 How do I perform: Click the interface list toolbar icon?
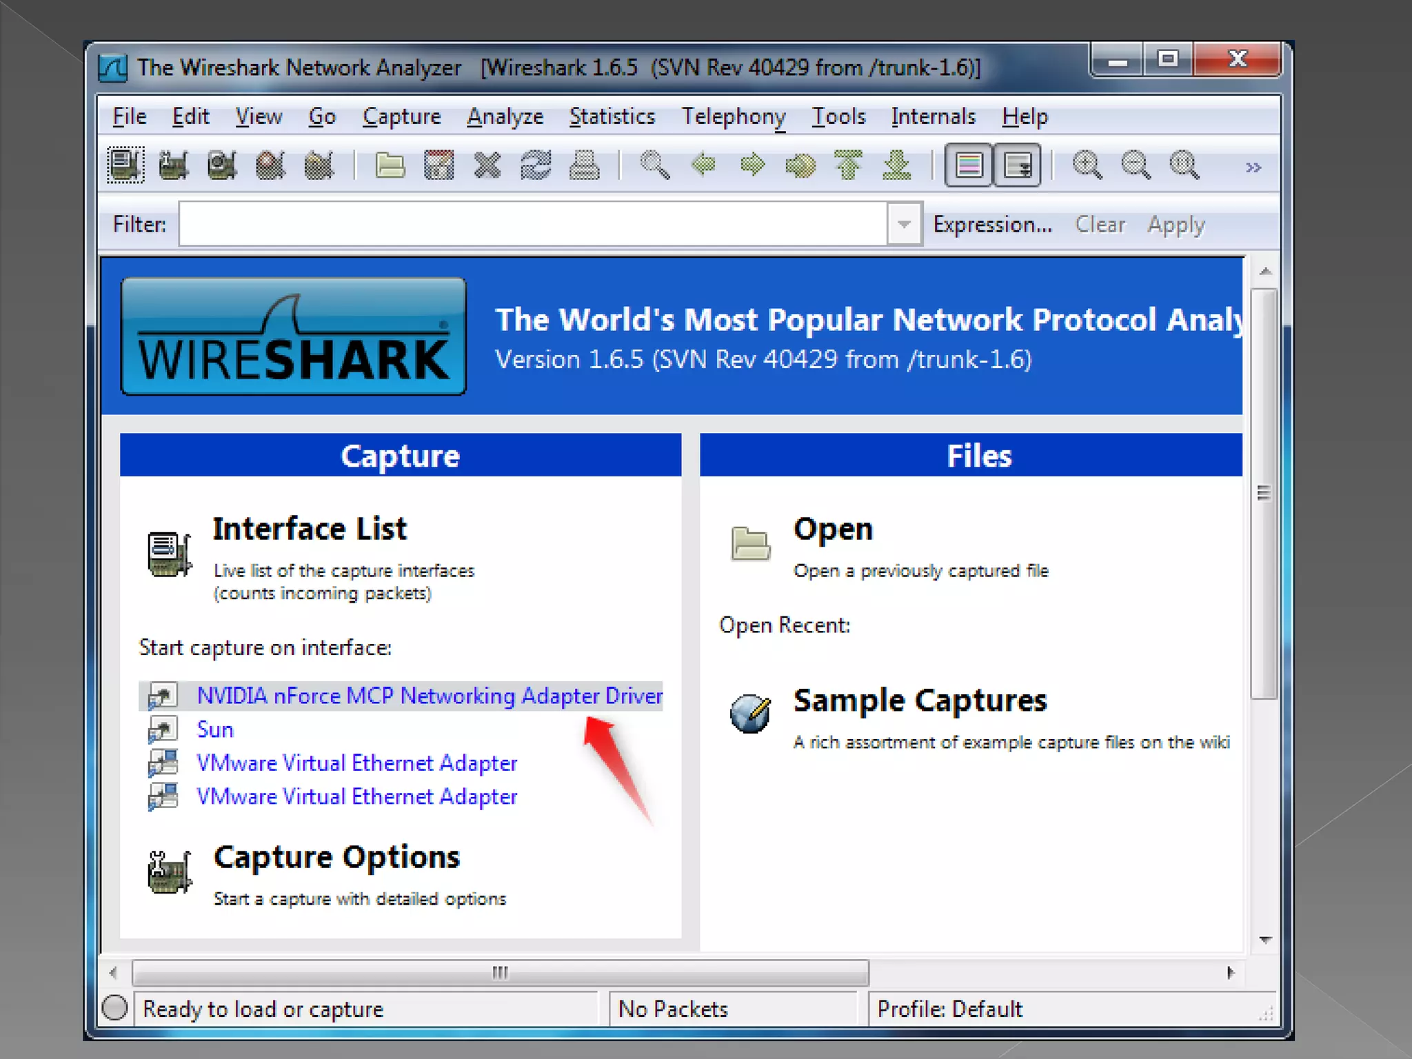coord(125,165)
